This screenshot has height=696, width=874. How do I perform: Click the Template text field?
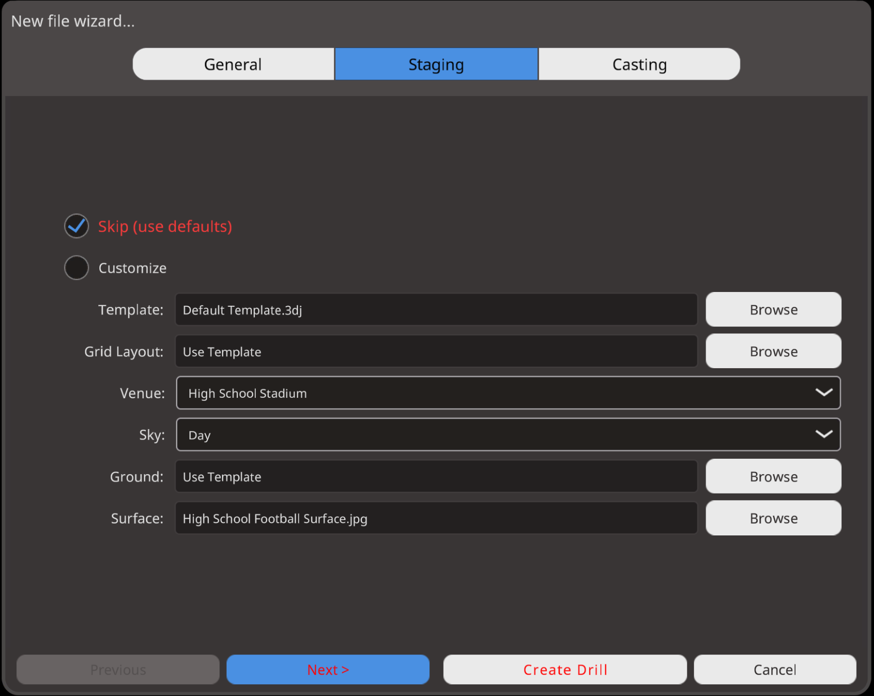[436, 310]
